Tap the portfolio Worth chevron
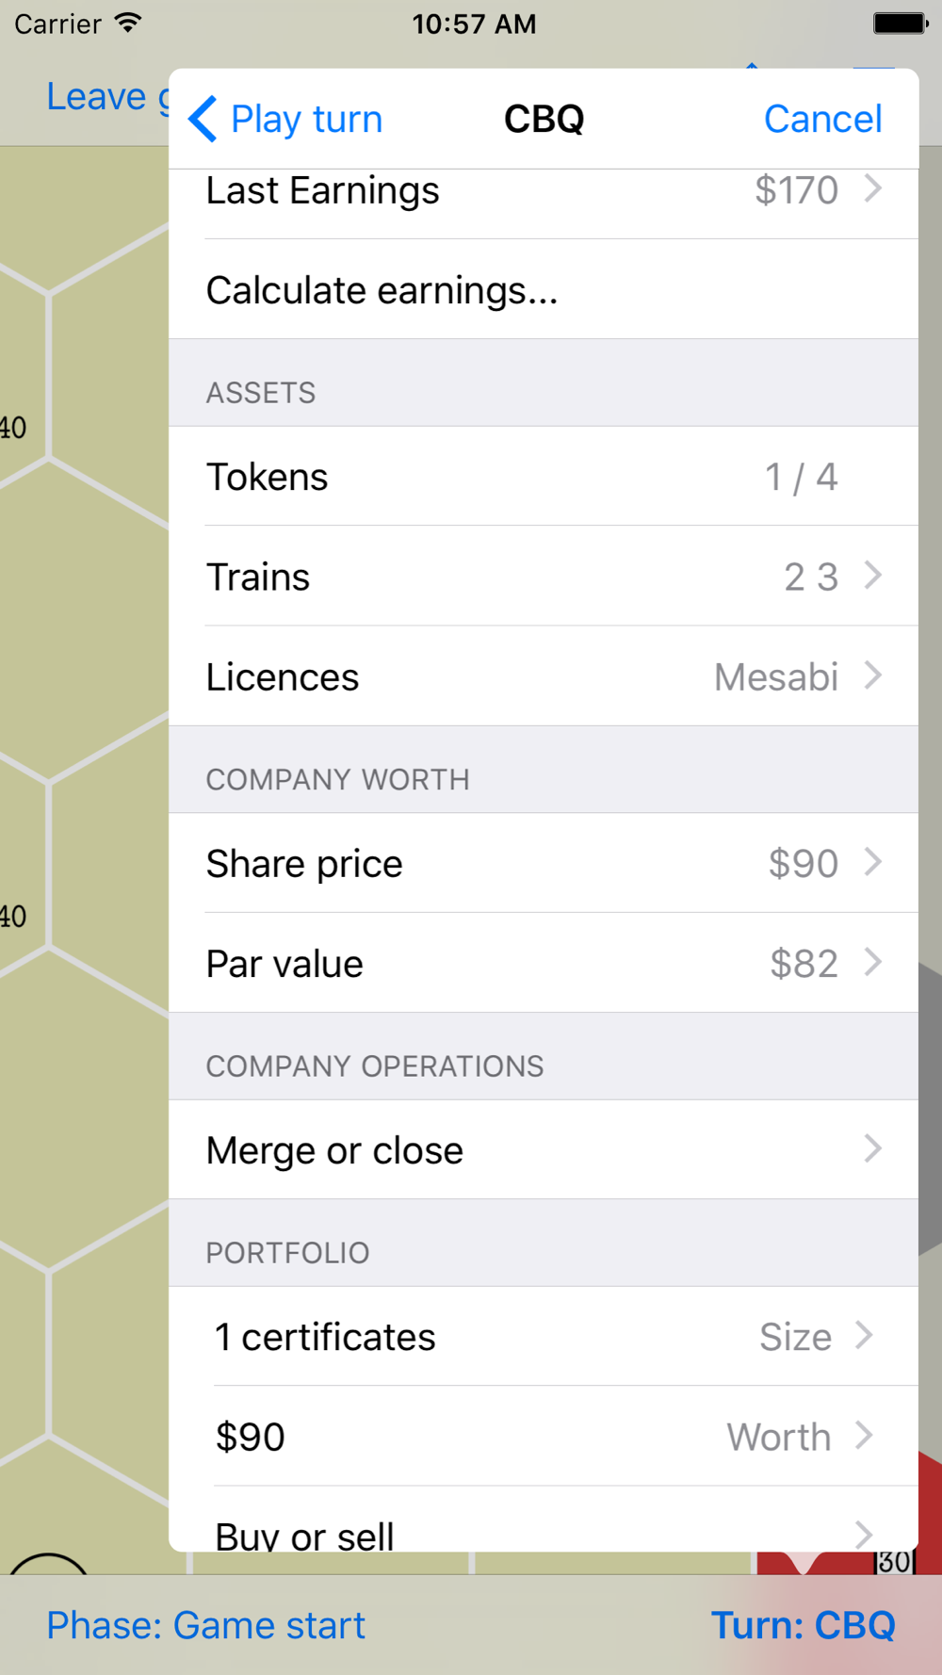 point(864,1436)
